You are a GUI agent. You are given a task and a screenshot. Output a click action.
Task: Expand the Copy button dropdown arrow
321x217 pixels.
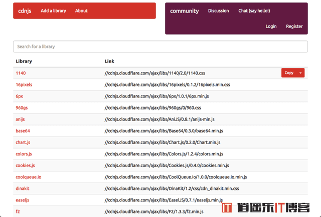tap(300, 73)
